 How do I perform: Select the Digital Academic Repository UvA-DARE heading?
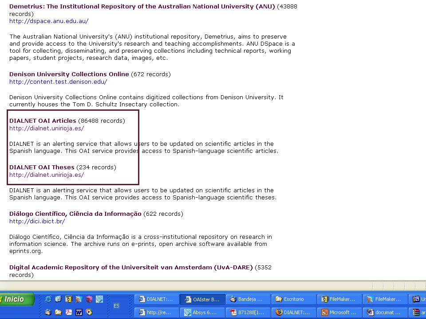131,268
